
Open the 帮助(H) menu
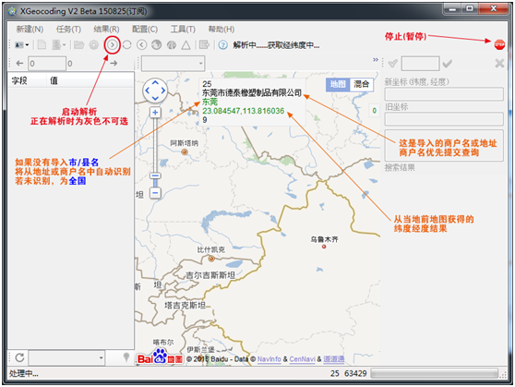tap(222, 30)
